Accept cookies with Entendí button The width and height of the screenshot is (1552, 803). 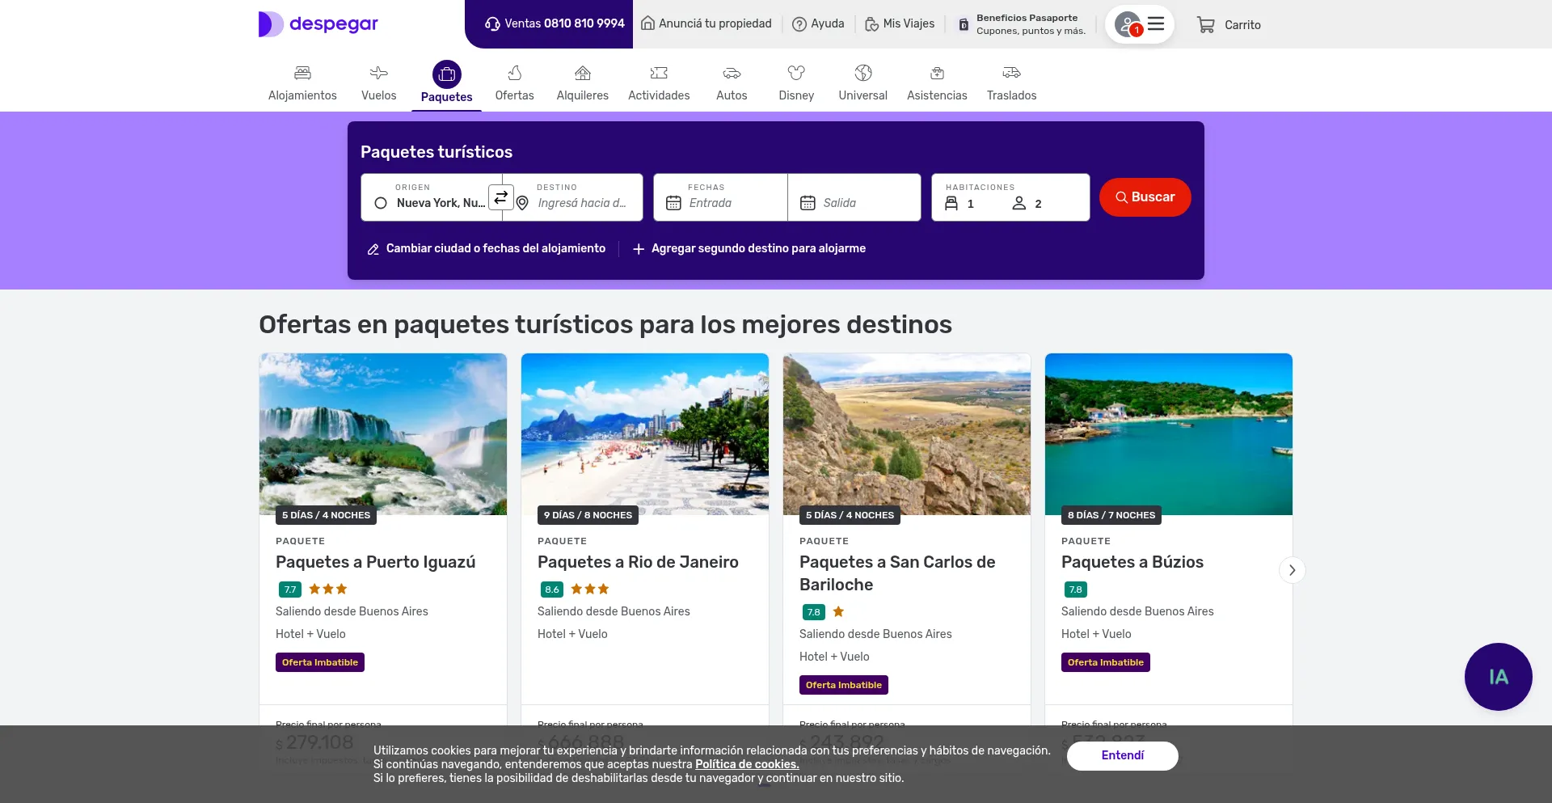pyautogui.click(x=1122, y=755)
